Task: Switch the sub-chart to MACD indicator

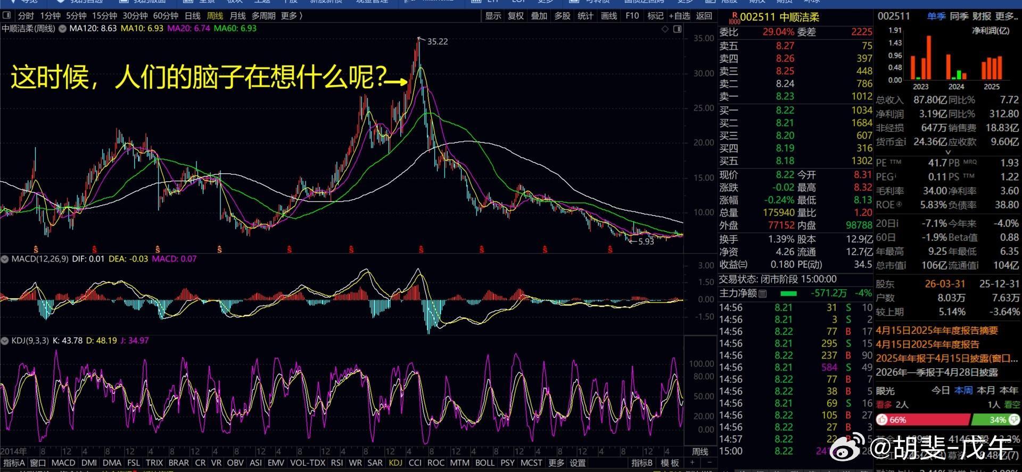Action: tap(63, 463)
